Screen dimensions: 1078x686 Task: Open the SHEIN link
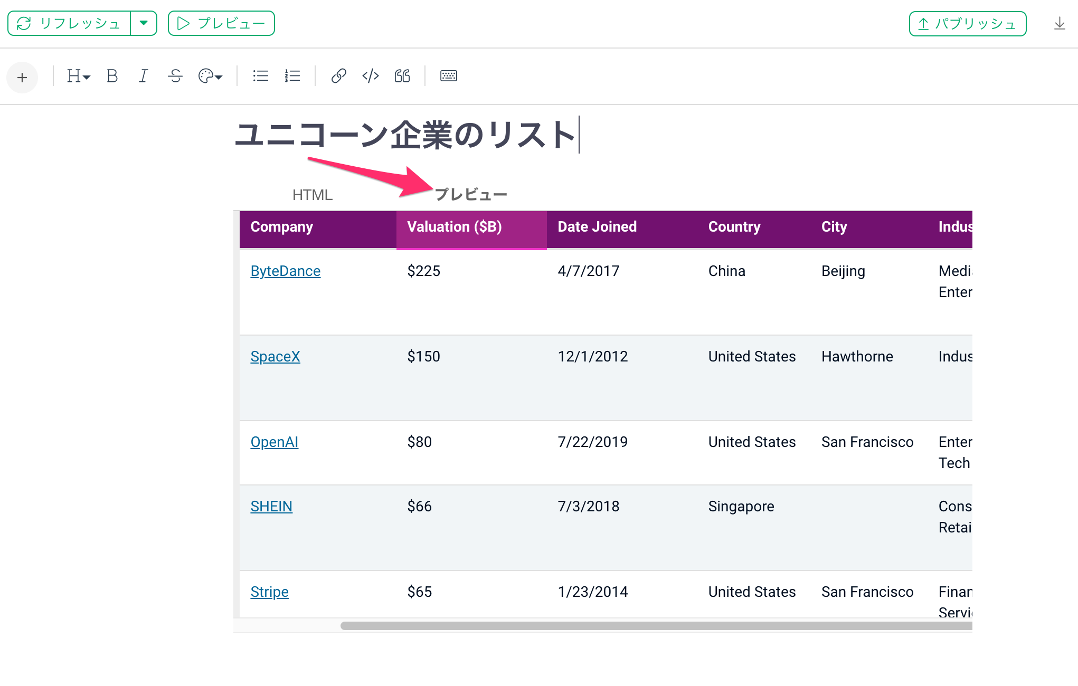[x=271, y=506]
